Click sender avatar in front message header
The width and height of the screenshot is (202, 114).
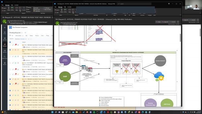point(57,23)
